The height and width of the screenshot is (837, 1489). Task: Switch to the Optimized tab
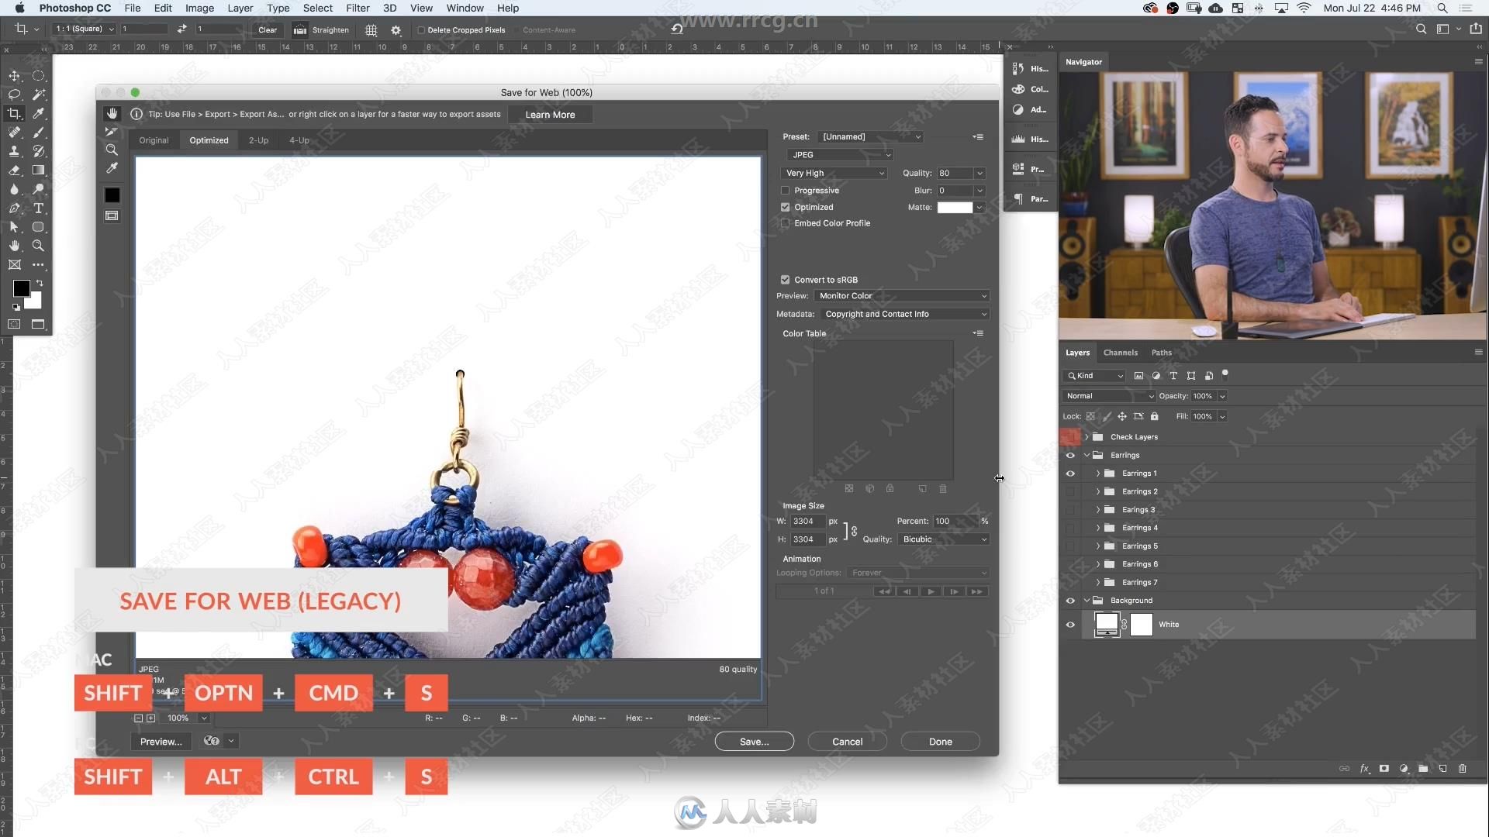pos(208,140)
